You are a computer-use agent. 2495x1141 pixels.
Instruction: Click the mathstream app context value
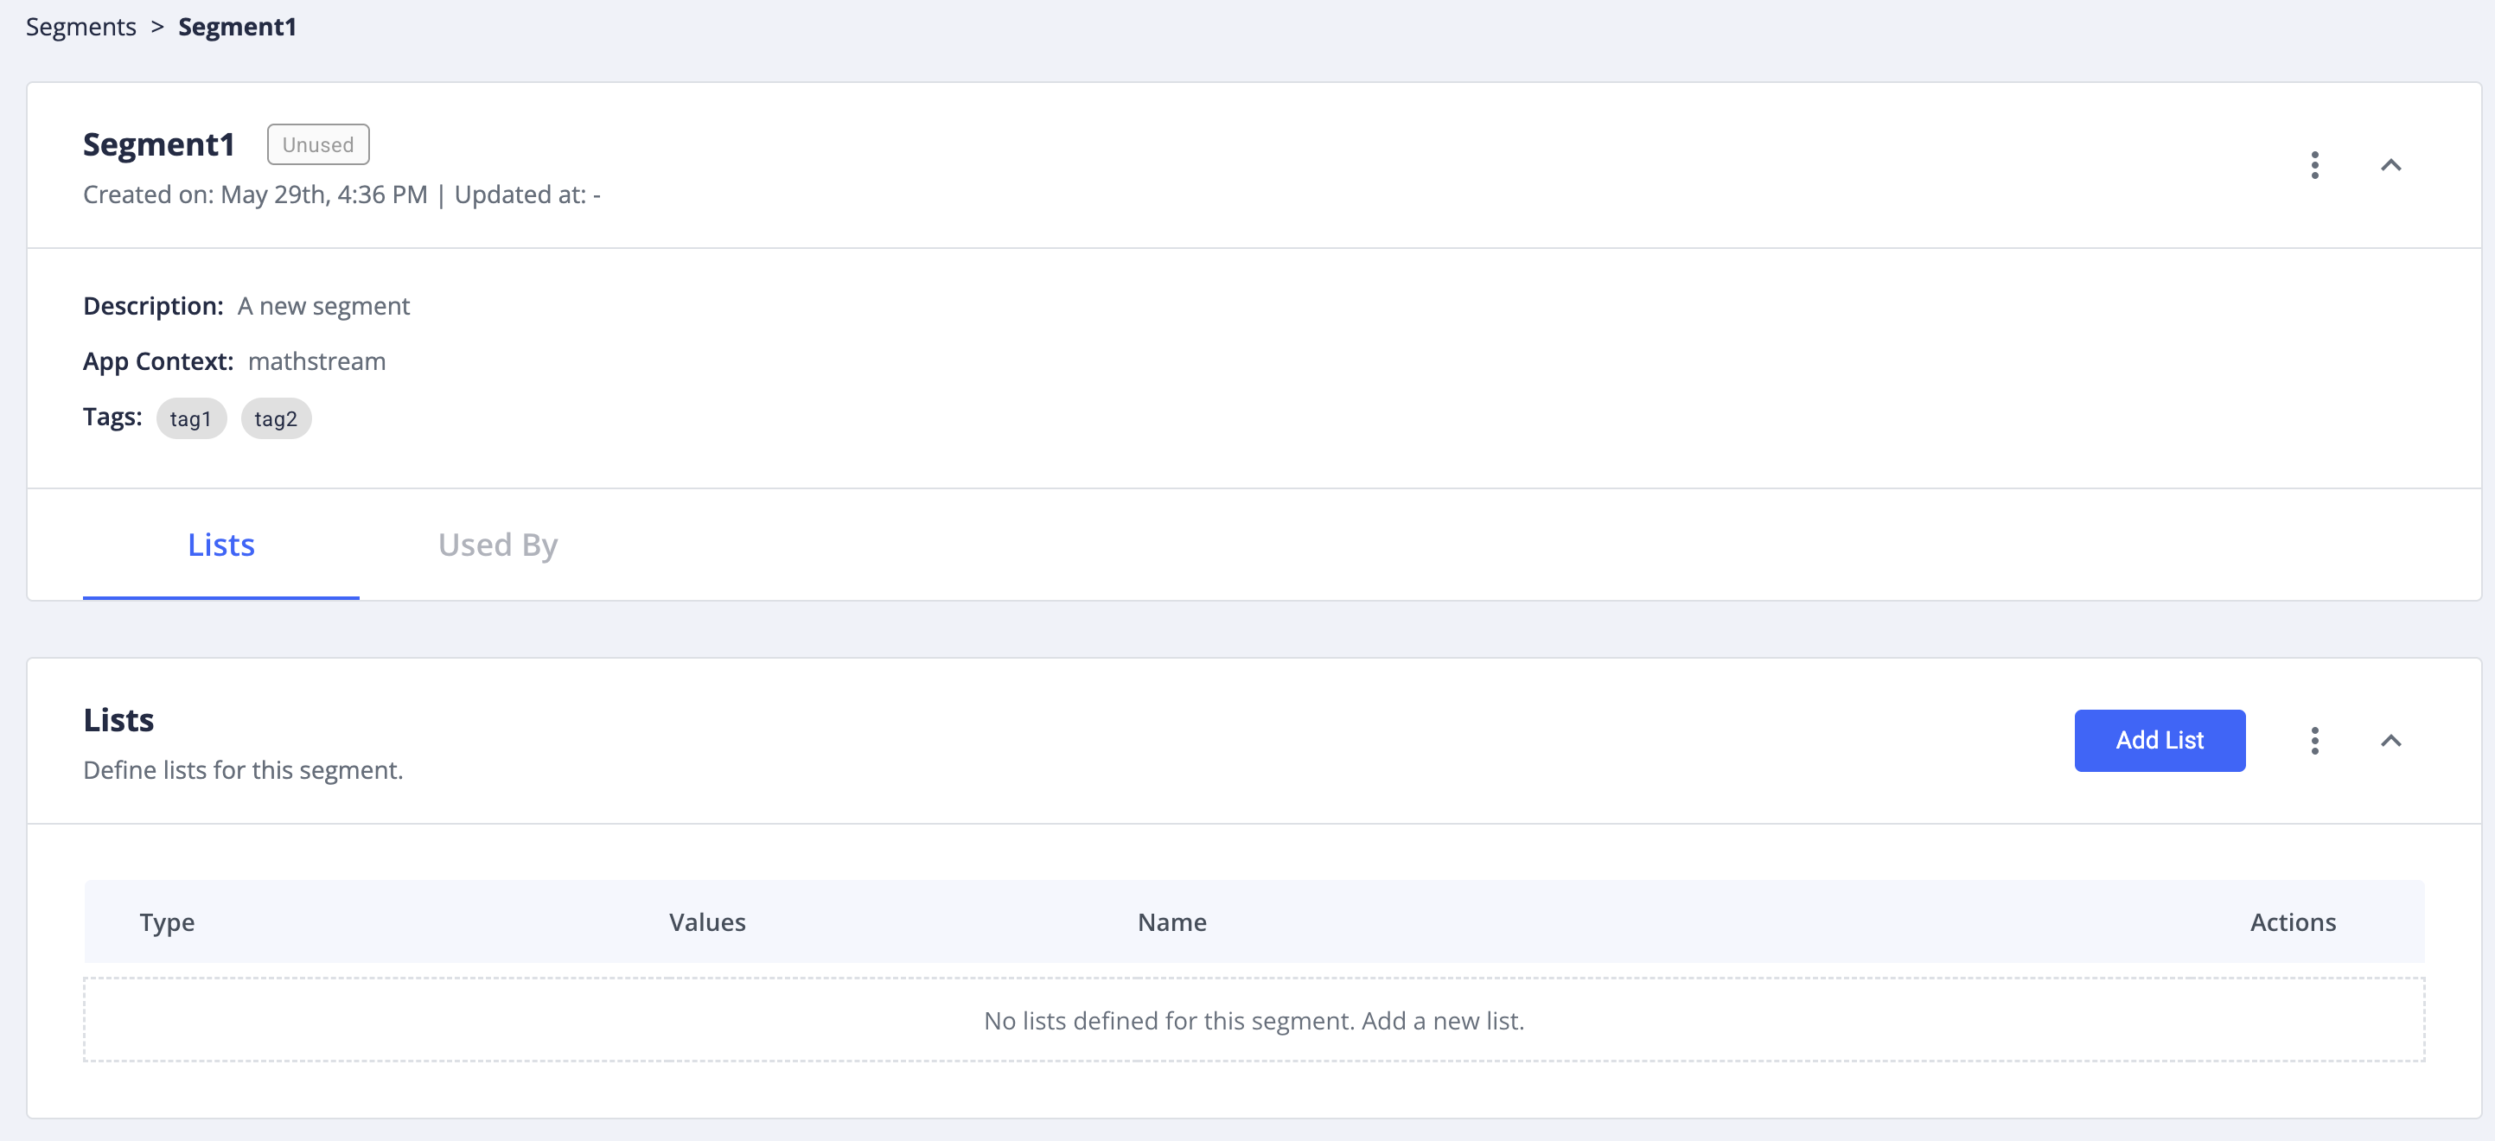click(x=316, y=361)
